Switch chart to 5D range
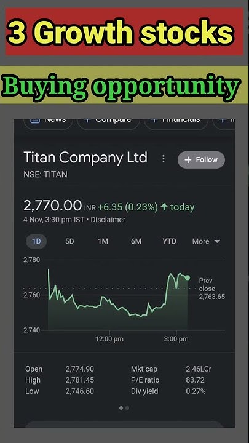This screenshot has height=443, width=249. point(69,242)
